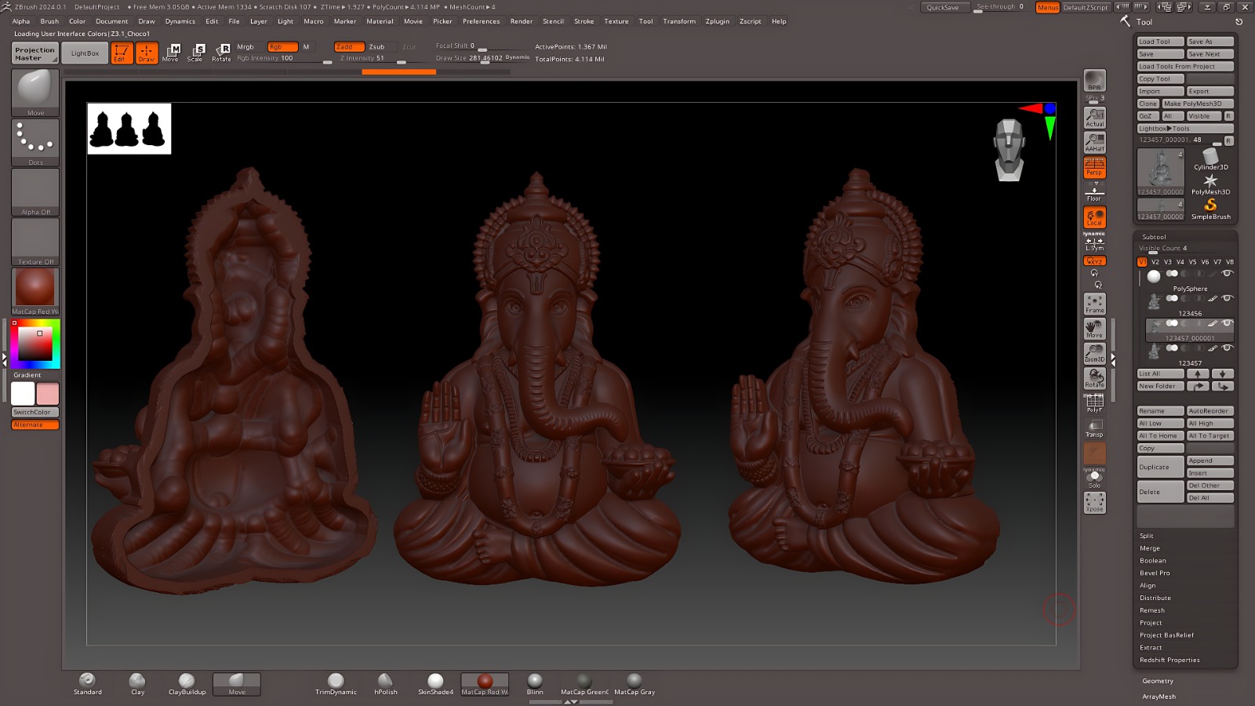1255x706 pixels.
Task: Open the Brush menu
Action: point(49,21)
